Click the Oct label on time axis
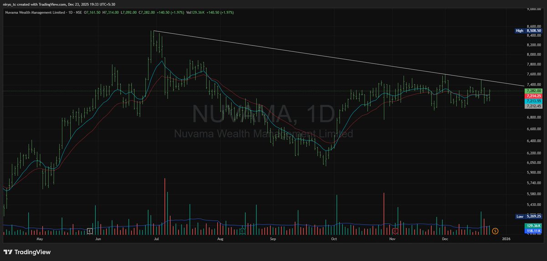 pos(334,239)
